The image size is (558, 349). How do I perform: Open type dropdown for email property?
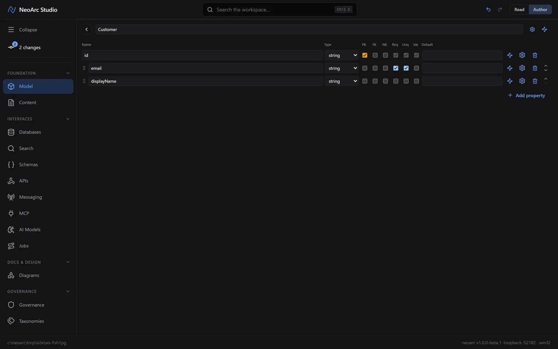pyautogui.click(x=342, y=68)
